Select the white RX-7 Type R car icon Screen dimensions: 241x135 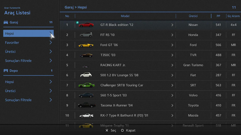point(86,116)
